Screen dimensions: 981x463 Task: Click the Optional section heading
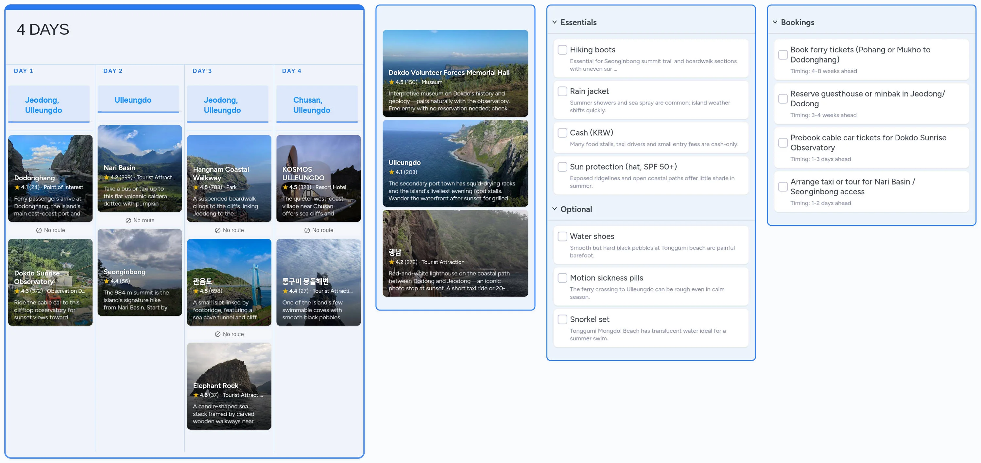coord(576,209)
